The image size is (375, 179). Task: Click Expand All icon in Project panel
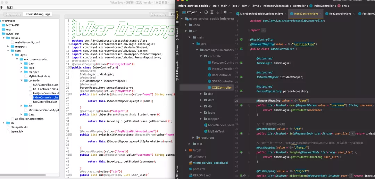coord(212,12)
